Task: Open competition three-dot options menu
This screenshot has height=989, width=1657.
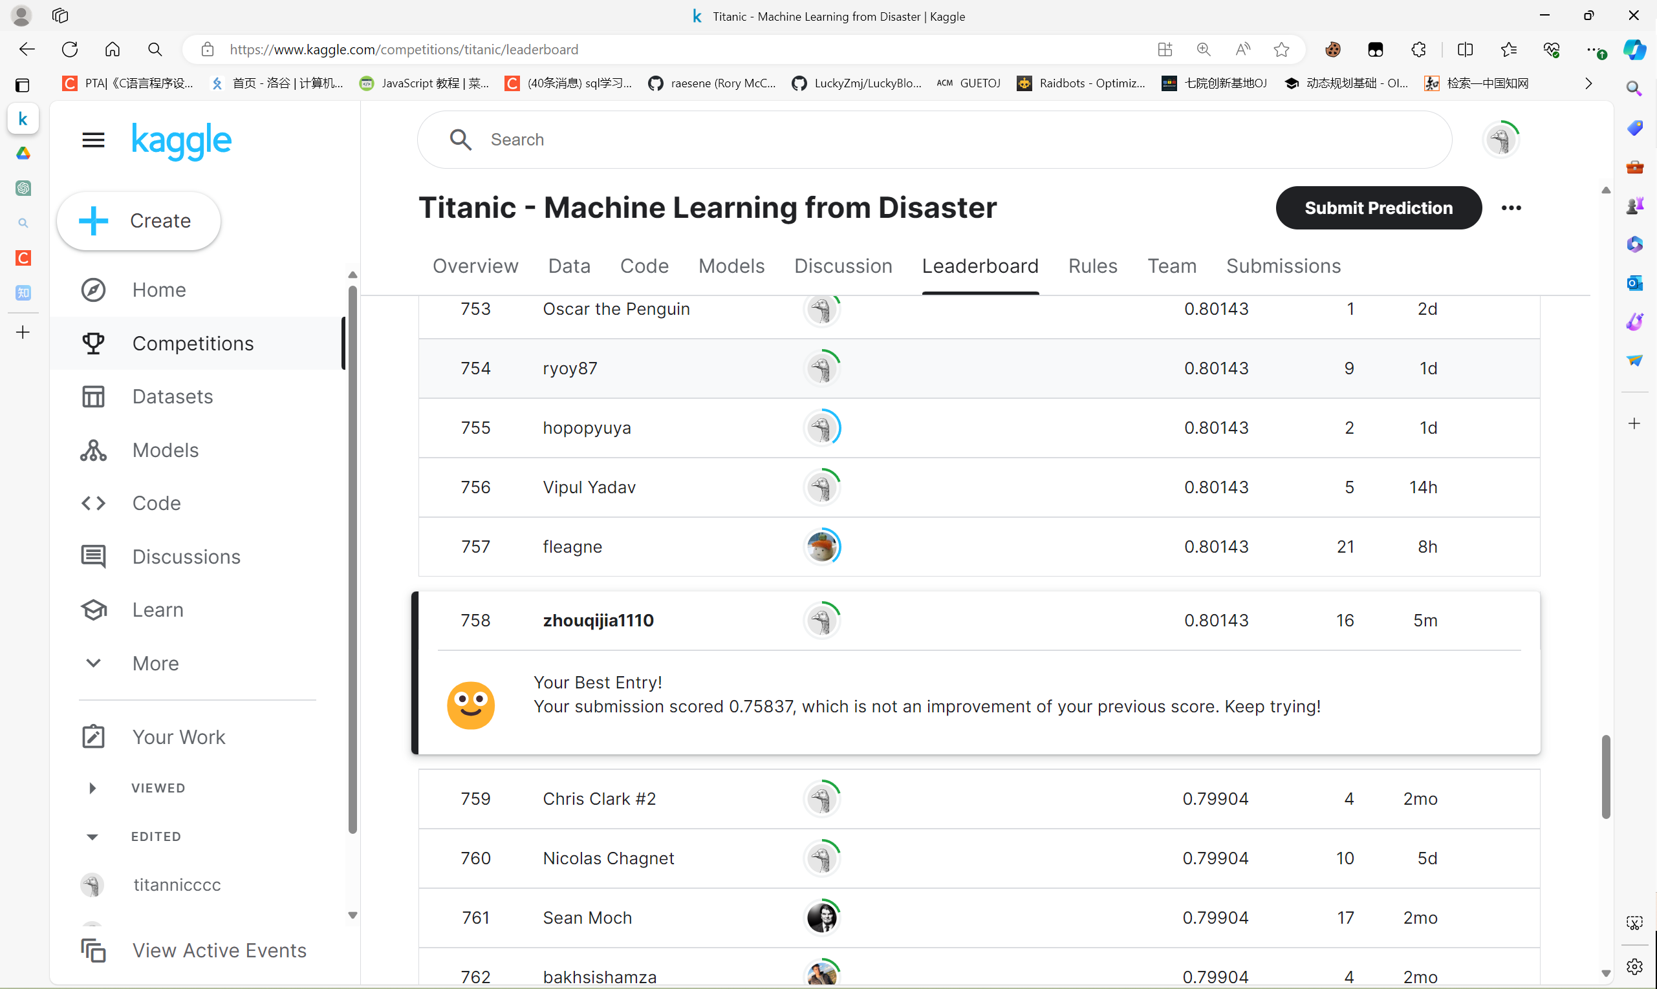Action: 1511,208
